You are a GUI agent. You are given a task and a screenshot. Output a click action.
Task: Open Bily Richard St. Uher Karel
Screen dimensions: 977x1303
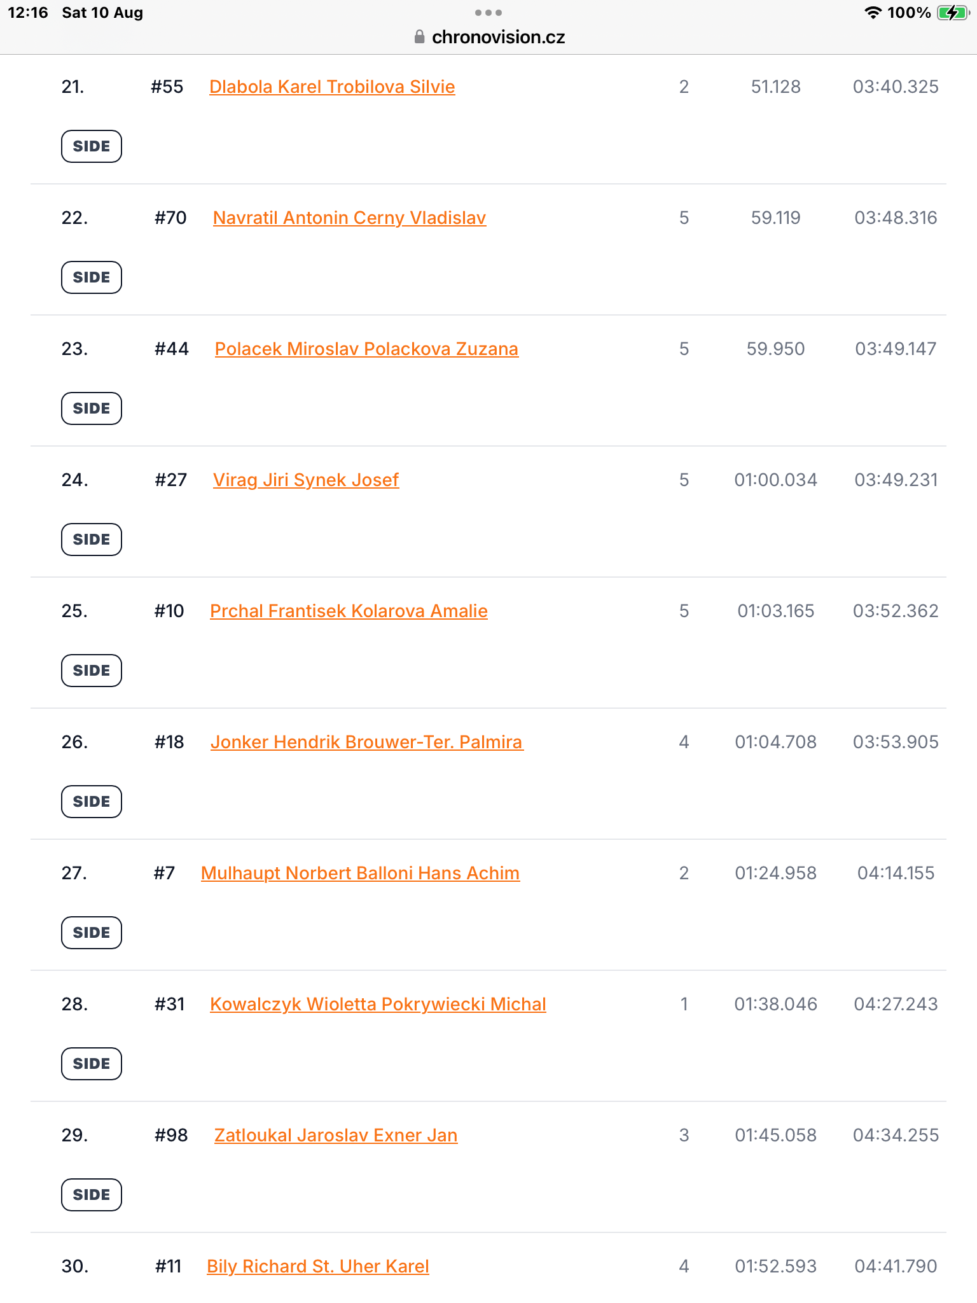pyautogui.click(x=318, y=1266)
